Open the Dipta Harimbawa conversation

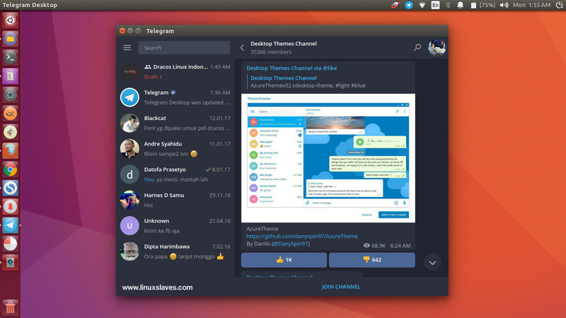coord(175,252)
